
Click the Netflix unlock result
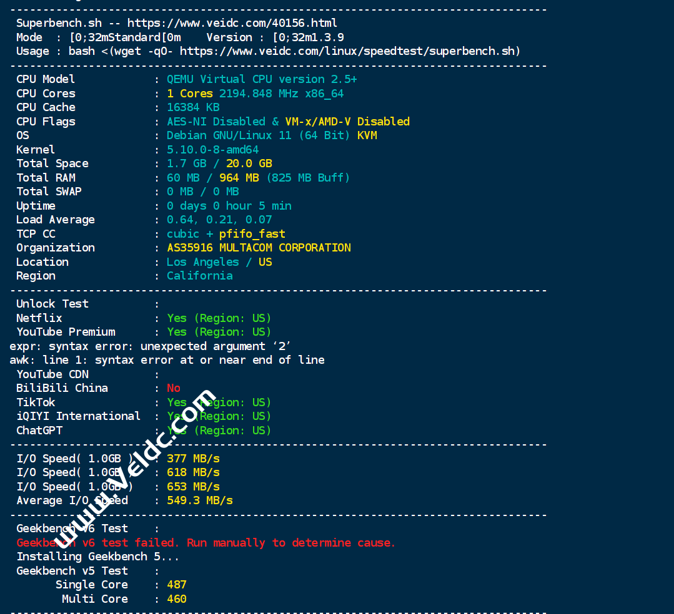pyautogui.click(x=219, y=318)
